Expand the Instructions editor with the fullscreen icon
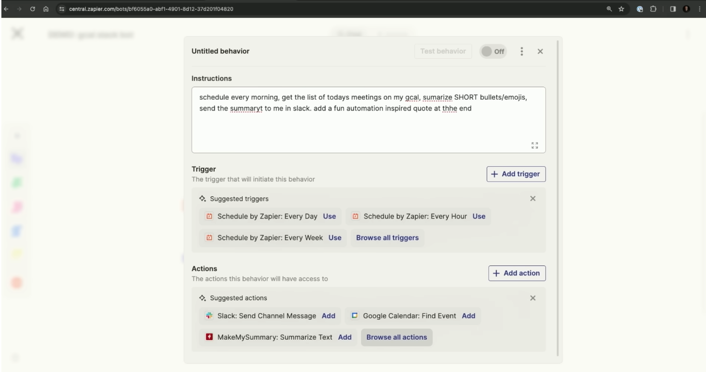Image resolution: width=706 pixels, height=372 pixels. click(535, 145)
